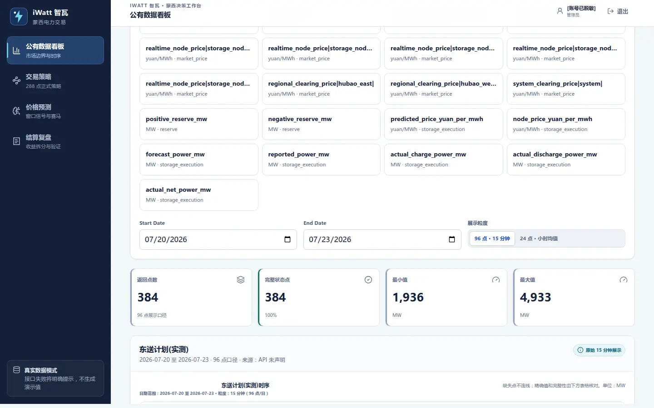Click the 公有数据看板 bar chart icon
Image resolution: width=654 pixels, height=408 pixels.
pos(16,50)
